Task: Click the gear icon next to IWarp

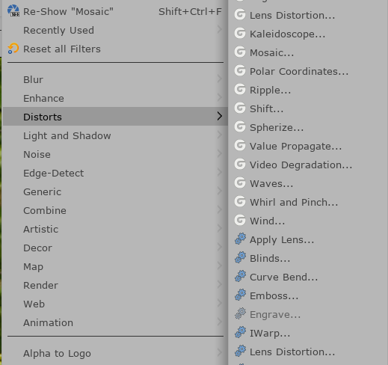Action: point(240,332)
